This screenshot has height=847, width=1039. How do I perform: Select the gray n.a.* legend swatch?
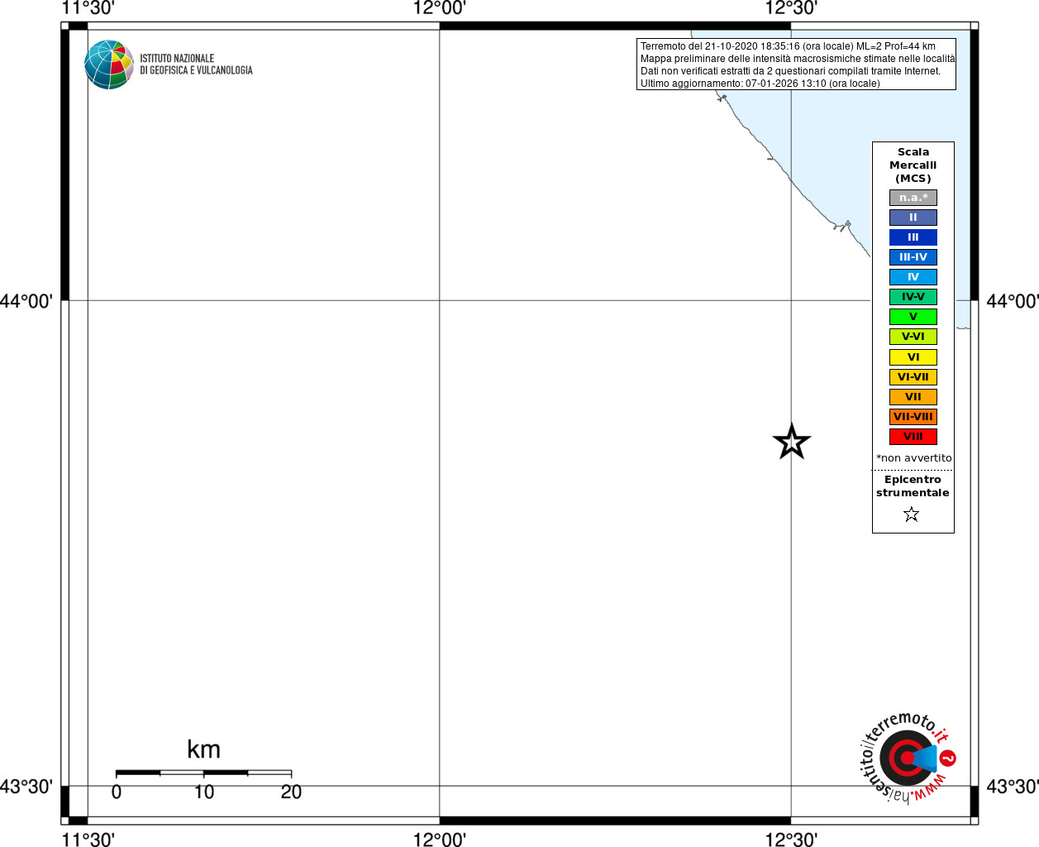(913, 198)
